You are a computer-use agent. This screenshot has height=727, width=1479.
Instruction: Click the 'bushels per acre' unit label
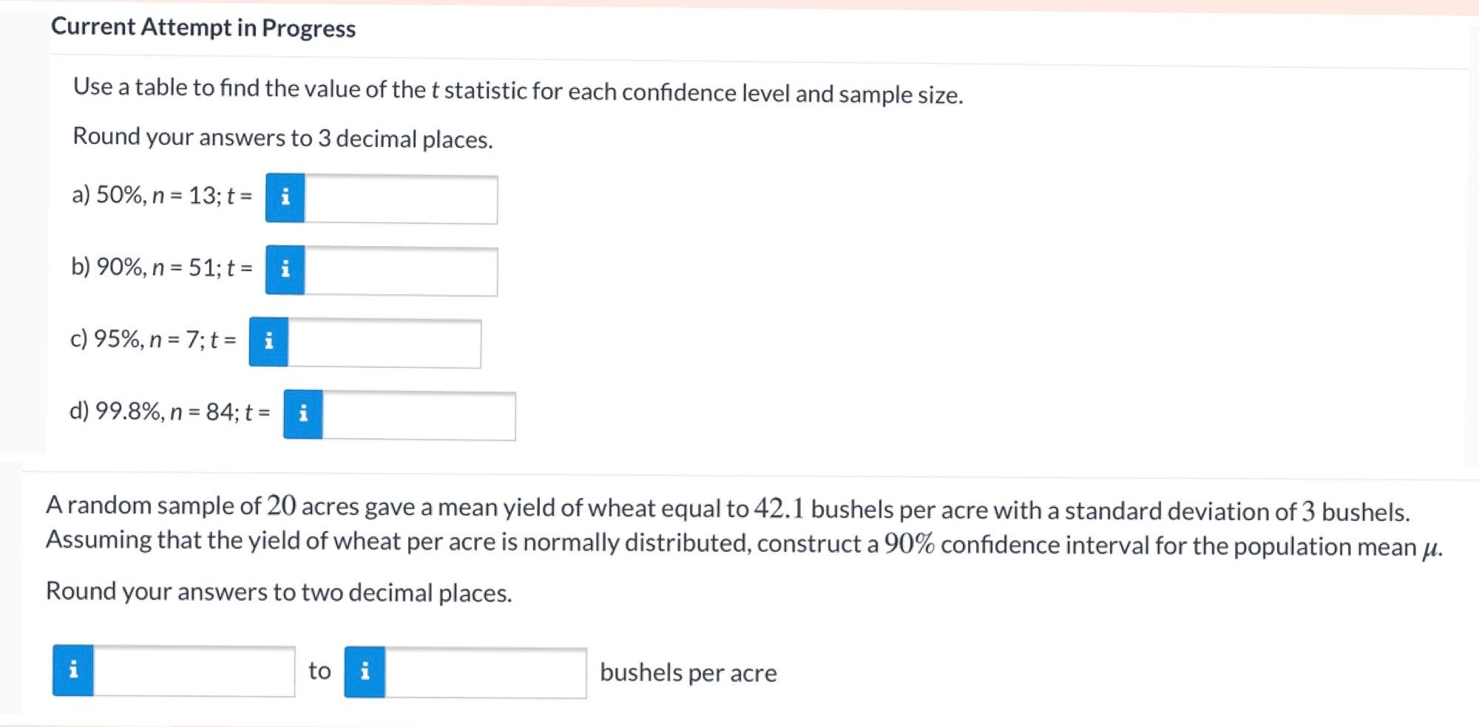[688, 672]
